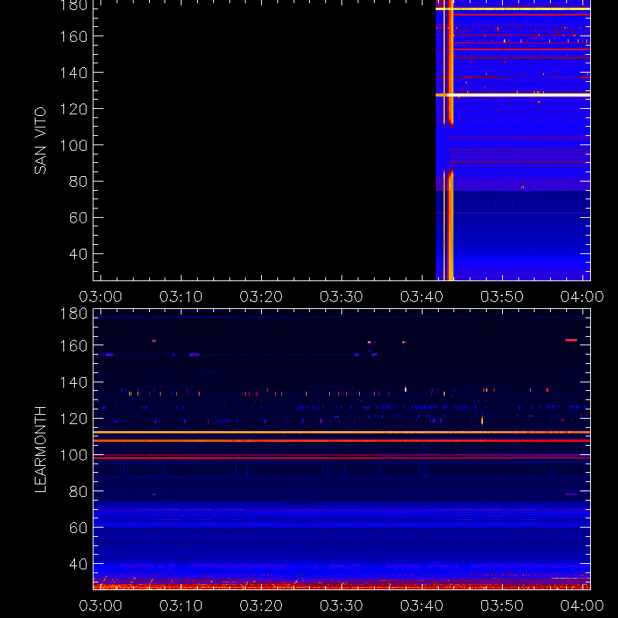Select the 100 tick label on the Learmonth axis
The height and width of the screenshot is (618, 618).
pos(73,455)
